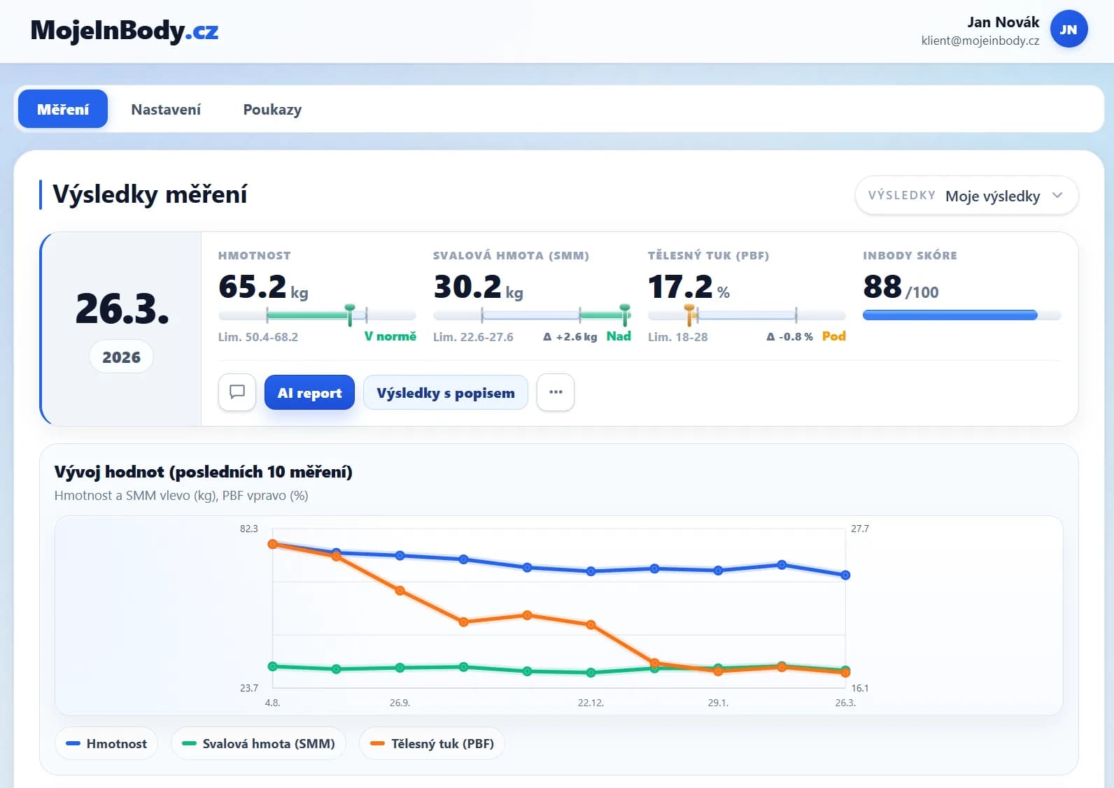The width and height of the screenshot is (1114, 788).
Task: Click the 17.2 % body fat value
Action: (689, 287)
